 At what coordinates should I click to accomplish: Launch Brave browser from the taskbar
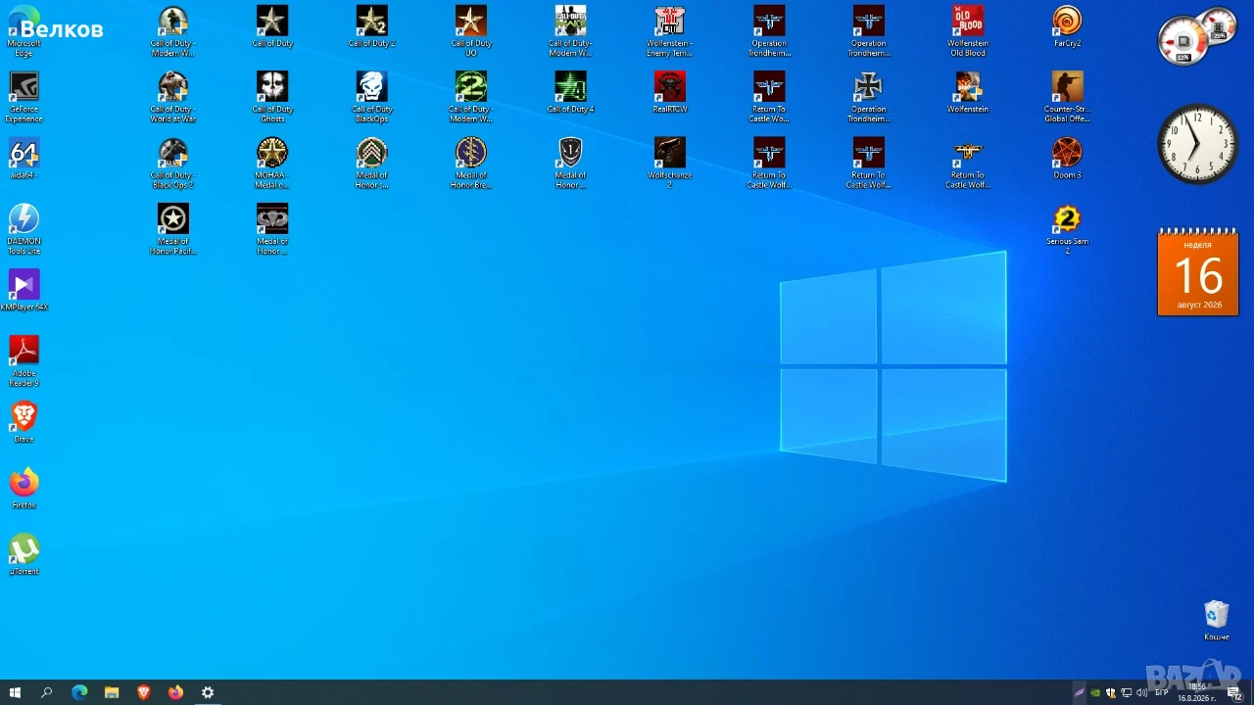point(144,692)
